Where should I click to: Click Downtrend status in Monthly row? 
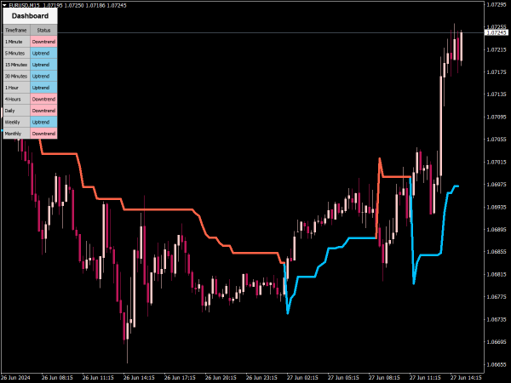43,134
